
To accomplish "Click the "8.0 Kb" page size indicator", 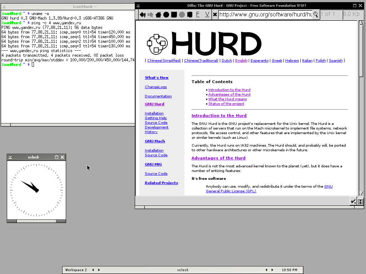I will [x=352, y=14].
